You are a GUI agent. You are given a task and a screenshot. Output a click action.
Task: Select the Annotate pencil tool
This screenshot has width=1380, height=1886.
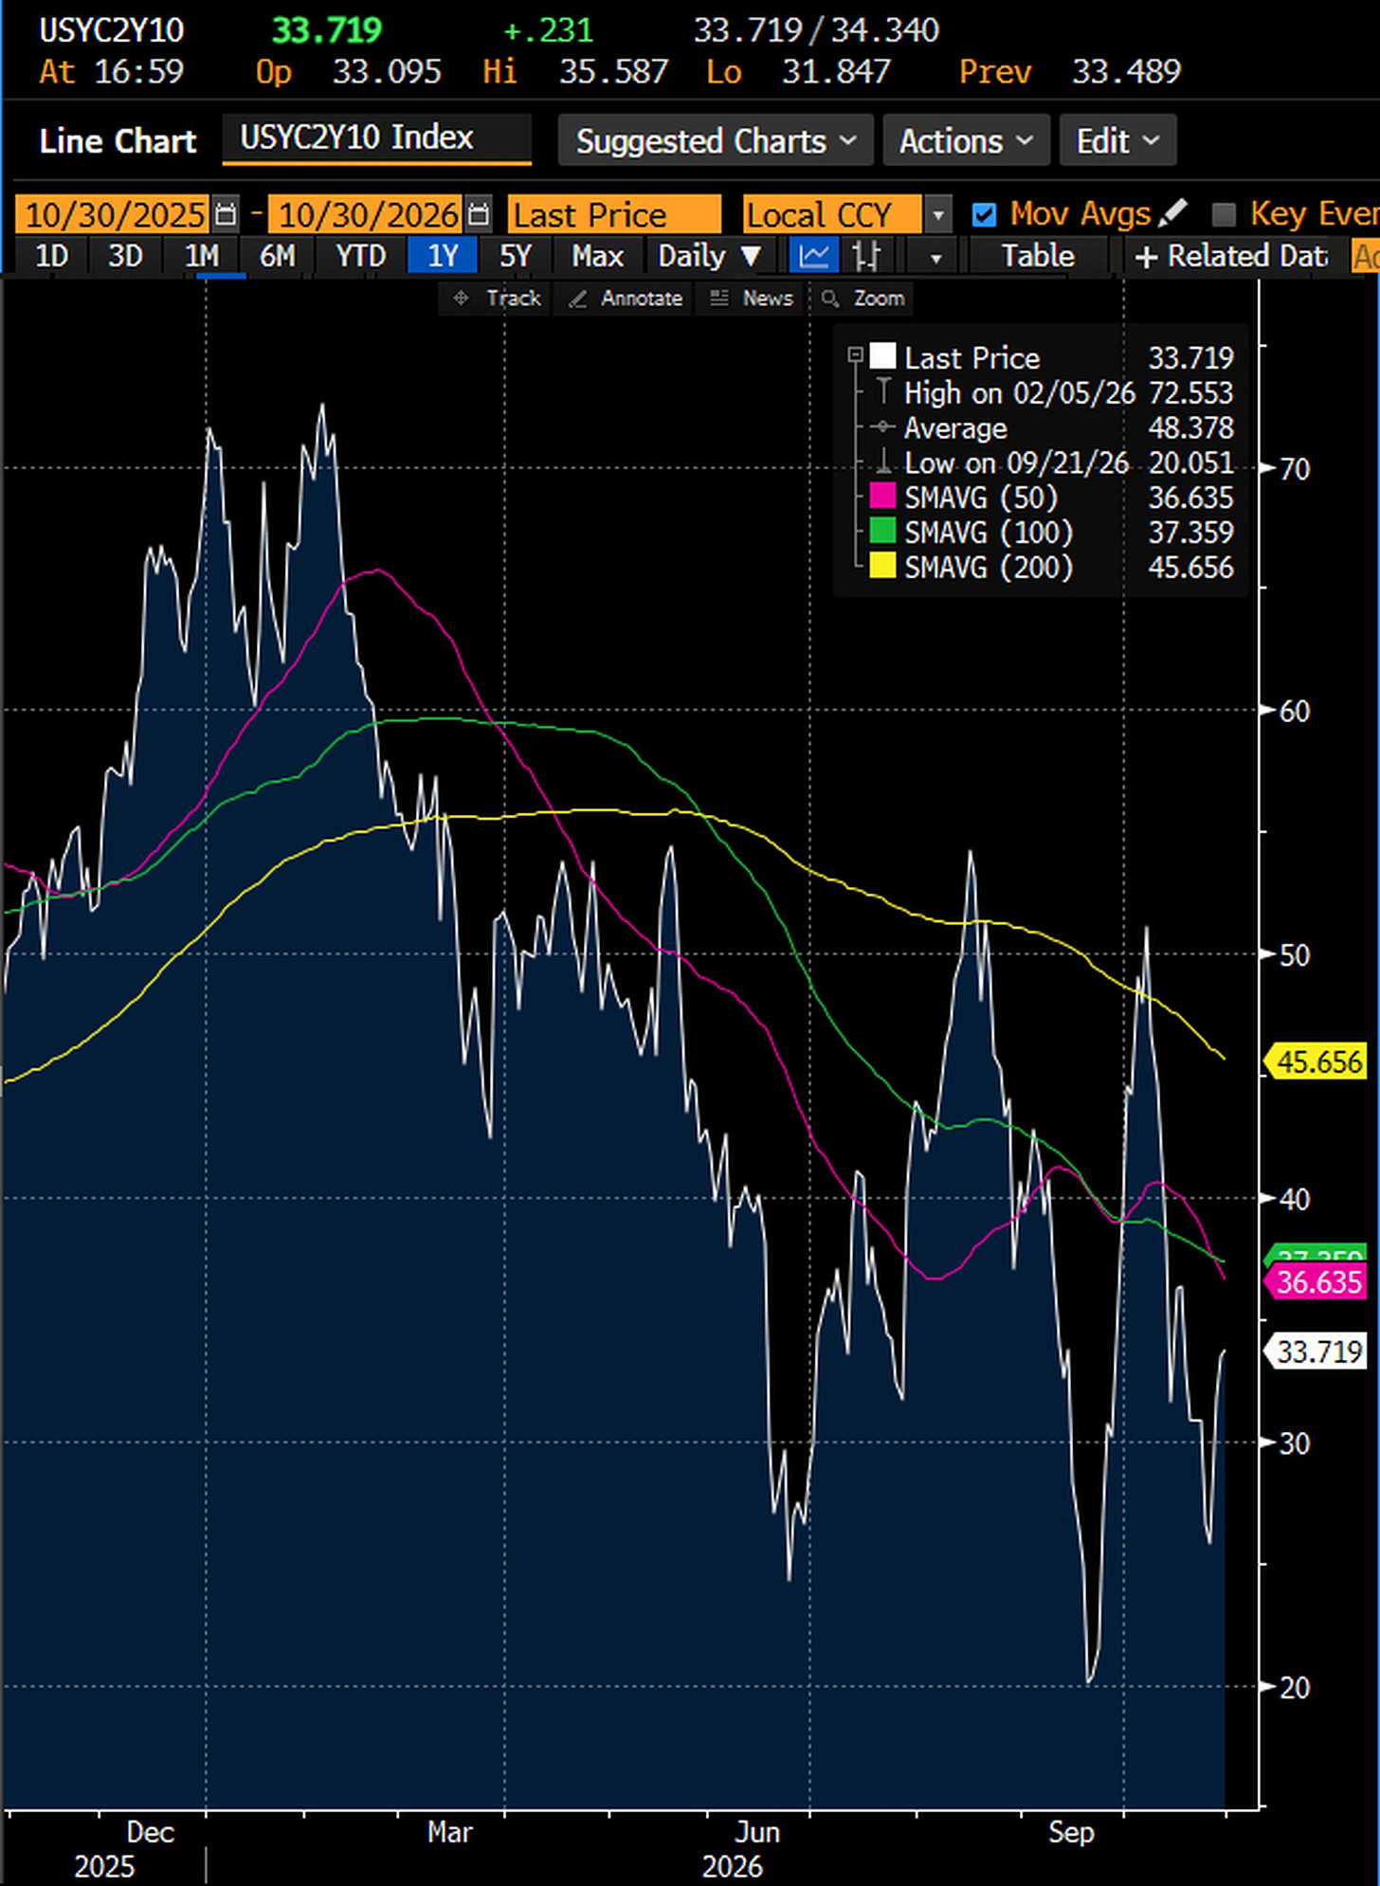tap(625, 299)
